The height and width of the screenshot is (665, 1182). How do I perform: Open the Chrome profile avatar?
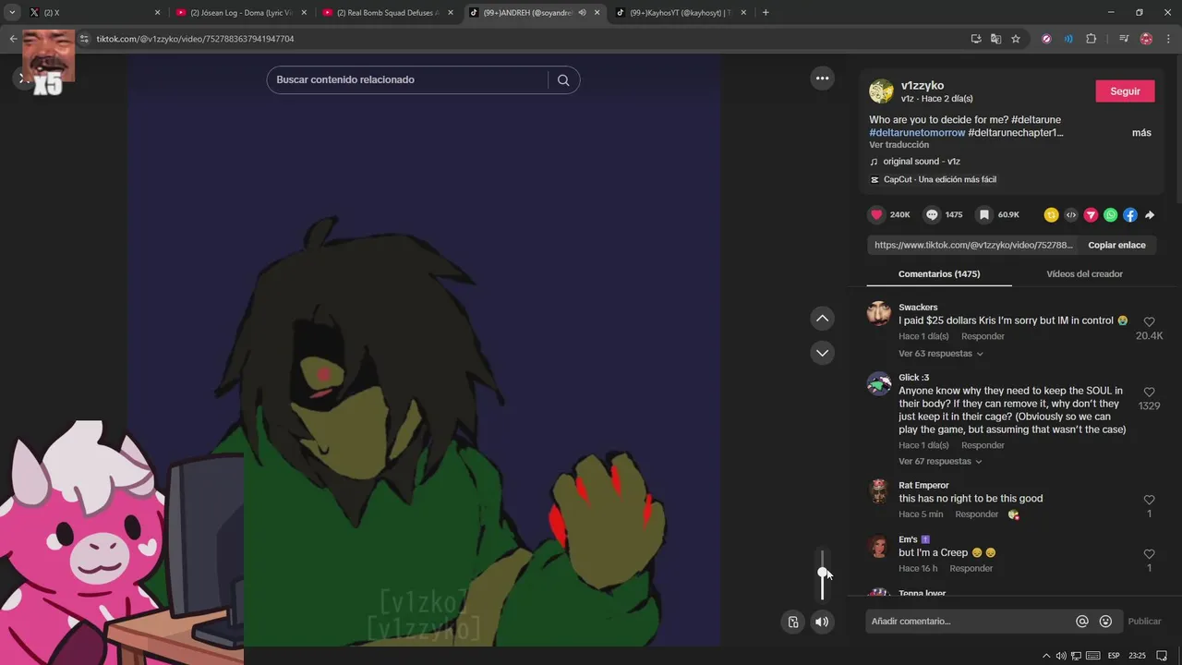[1146, 39]
